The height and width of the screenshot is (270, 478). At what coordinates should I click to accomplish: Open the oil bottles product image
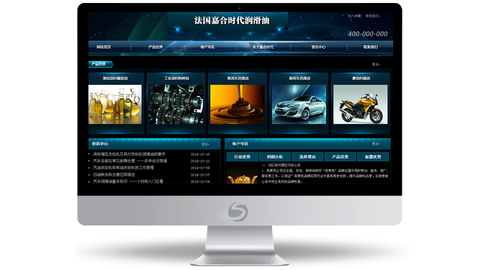[x=115, y=104]
